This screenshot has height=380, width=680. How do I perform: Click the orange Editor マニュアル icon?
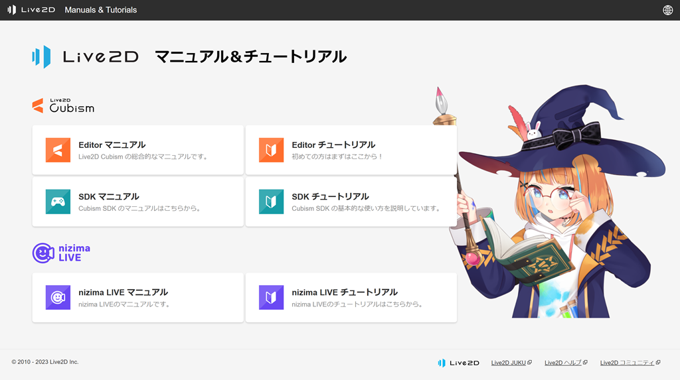click(58, 150)
